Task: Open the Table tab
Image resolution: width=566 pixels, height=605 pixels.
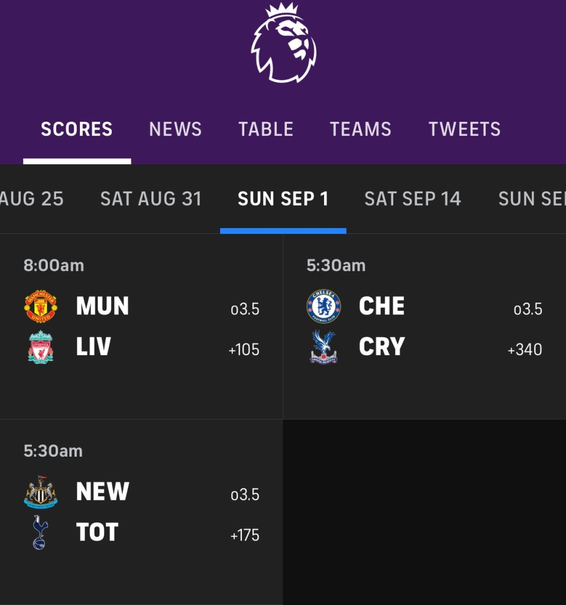Action: click(266, 129)
